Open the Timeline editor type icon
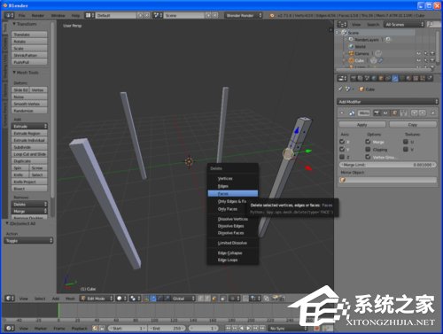 pyautogui.click(x=10, y=328)
